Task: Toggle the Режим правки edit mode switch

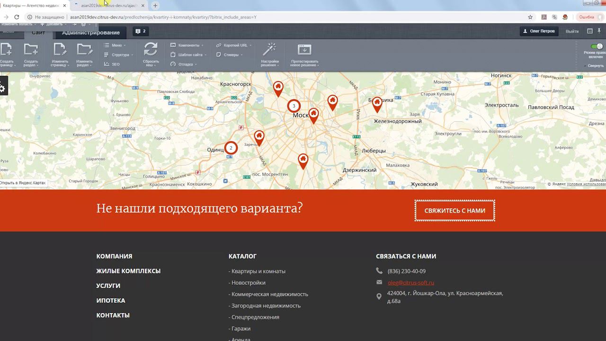Action: click(596, 46)
